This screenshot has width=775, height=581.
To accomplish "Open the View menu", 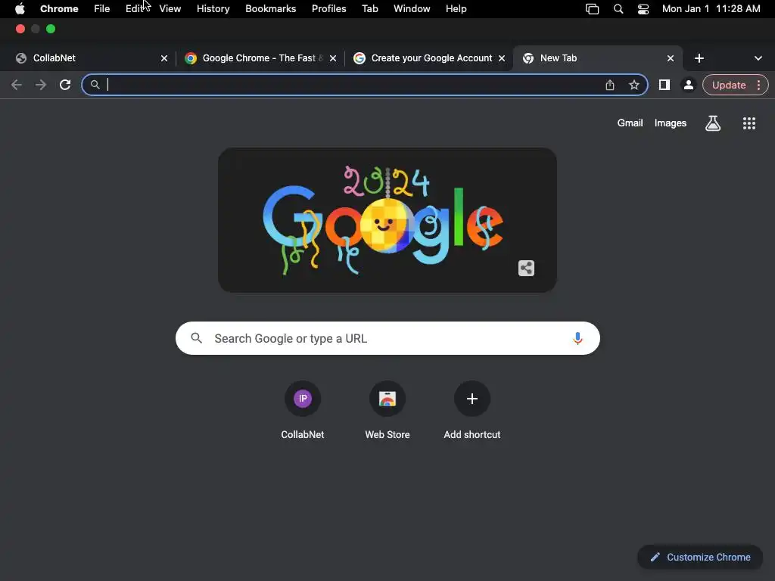I will pos(170,9).
